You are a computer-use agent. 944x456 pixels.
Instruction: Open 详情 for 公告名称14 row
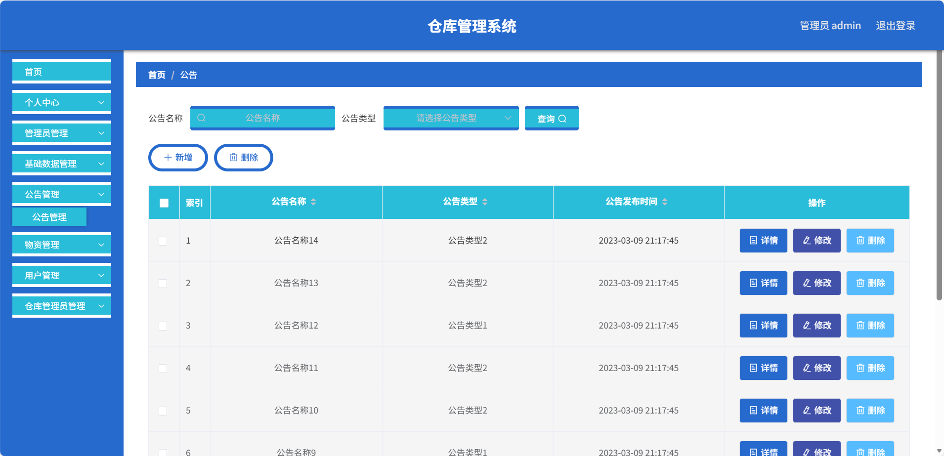764,241
